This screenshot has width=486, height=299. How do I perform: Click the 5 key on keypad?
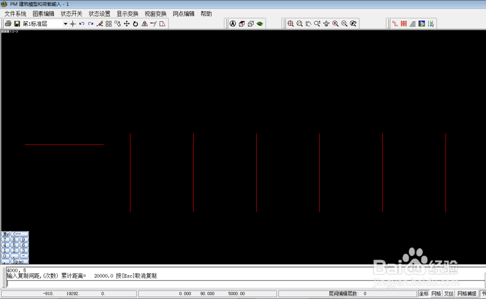click(14, 245)
